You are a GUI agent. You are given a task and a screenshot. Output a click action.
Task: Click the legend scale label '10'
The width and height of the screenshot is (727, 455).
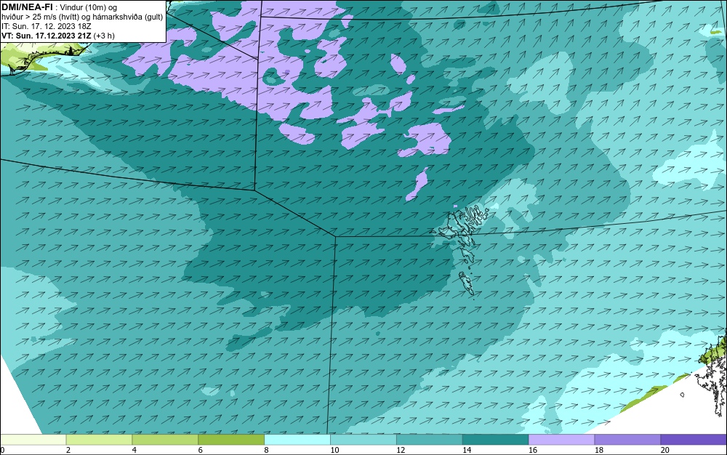334,450
